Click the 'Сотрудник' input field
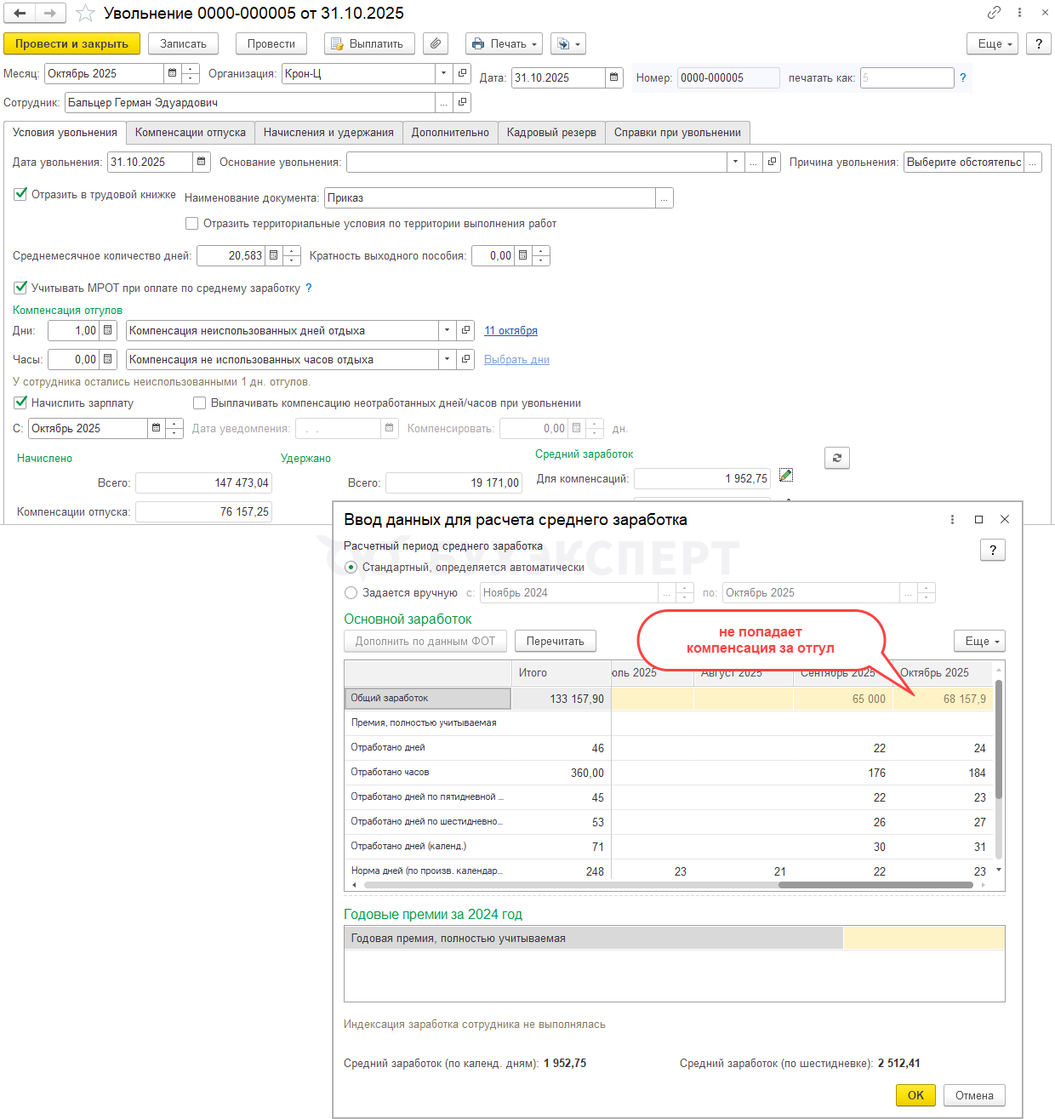Viewport: 1055px width, 1119px height. pyautogui.click(x=250, y=102)
